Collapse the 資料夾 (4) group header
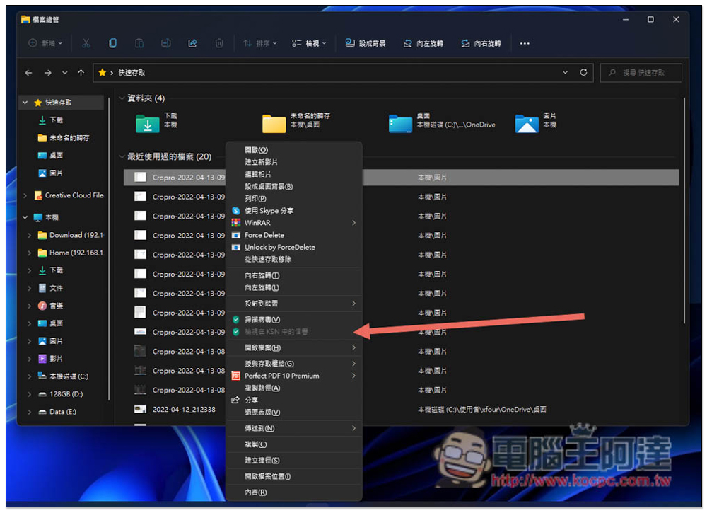This screenshot has height=513, width=707. 122,98
